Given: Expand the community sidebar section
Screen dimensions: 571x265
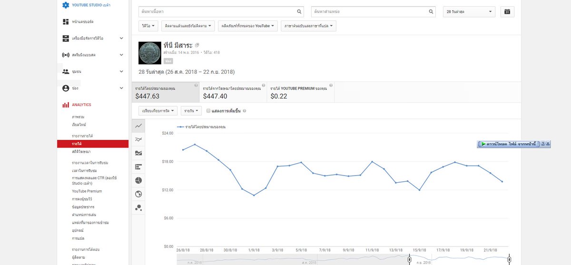Looking at the screenshot, I should tap(121, 71).
